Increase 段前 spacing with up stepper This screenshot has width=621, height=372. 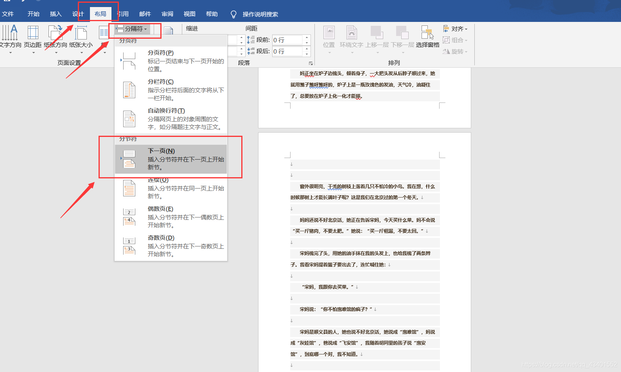tap(307, 38)
